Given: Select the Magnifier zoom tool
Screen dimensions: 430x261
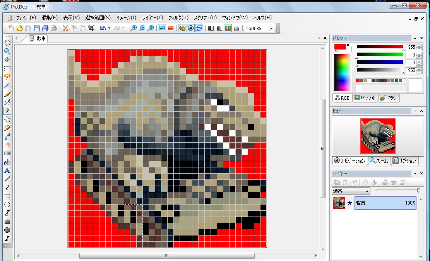Looking at the screenshot, I should pos(7,51).
